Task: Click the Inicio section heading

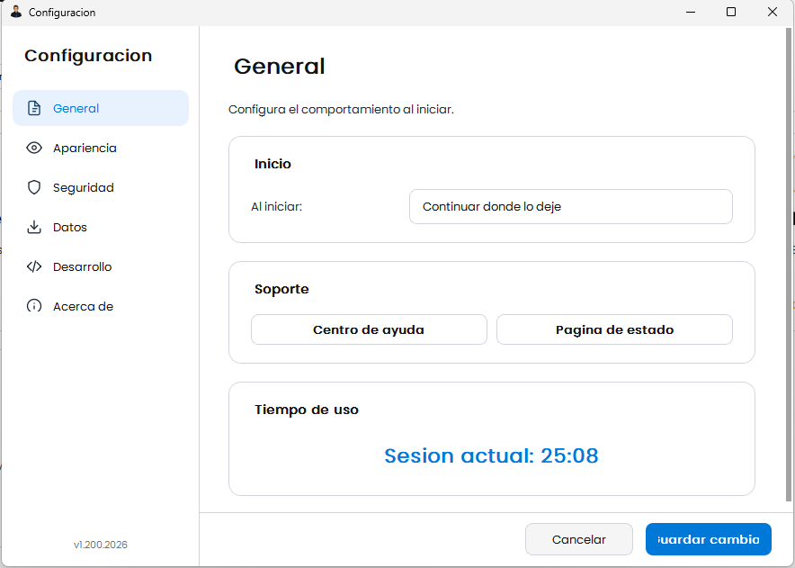Action: (x=272, y=164)
